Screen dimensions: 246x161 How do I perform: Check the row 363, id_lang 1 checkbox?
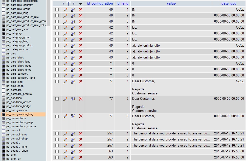tap(57, 152)
